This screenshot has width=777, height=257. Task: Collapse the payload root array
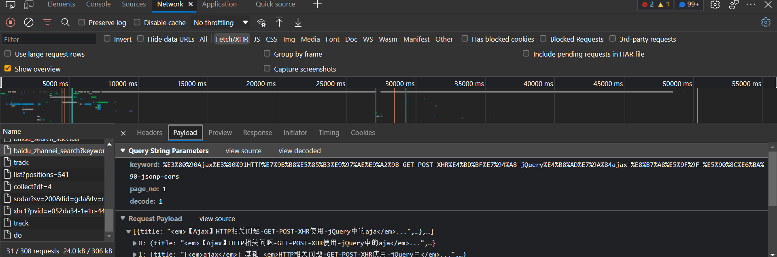128,232
